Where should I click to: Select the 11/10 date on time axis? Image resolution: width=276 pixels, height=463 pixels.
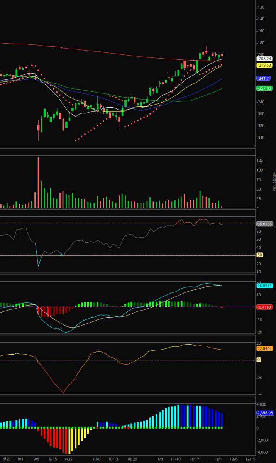click(x=176, y=460)
